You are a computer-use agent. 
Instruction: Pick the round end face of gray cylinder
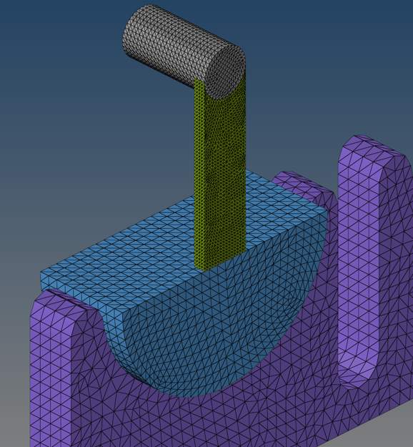coord(225,72)
